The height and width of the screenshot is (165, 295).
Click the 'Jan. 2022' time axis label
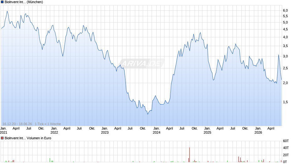pos(54,130)
